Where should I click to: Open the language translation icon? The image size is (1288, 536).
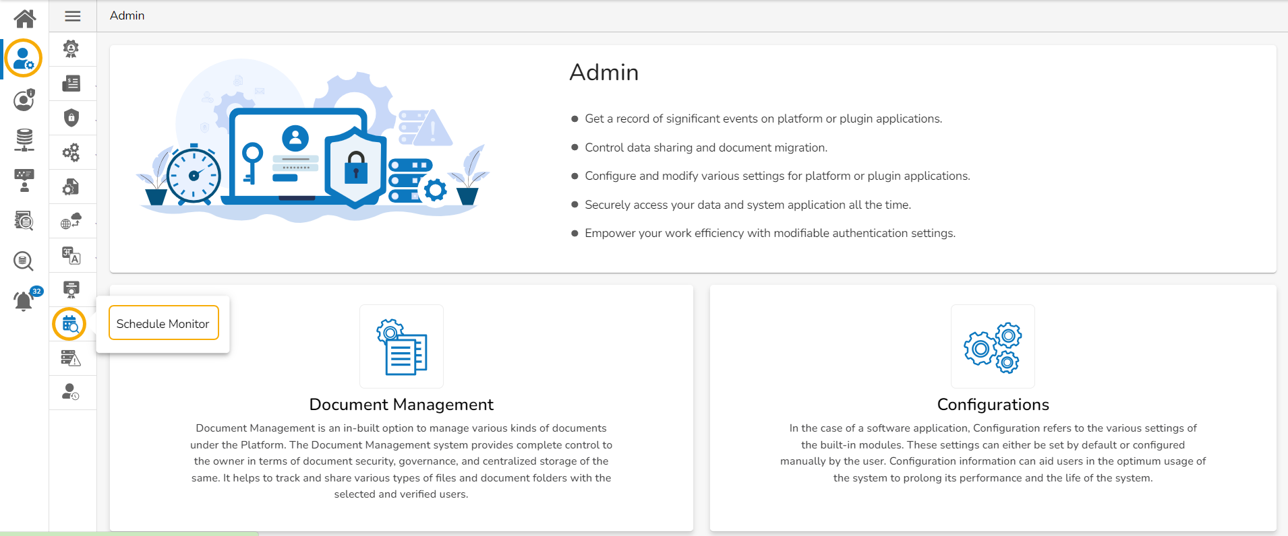pos(71,255)
